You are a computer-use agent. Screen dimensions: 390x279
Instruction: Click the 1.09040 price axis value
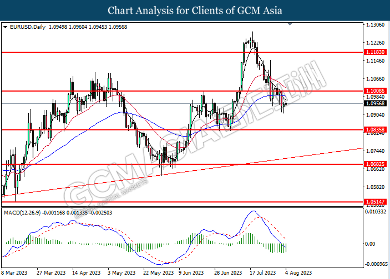click(x=375, y=115)
